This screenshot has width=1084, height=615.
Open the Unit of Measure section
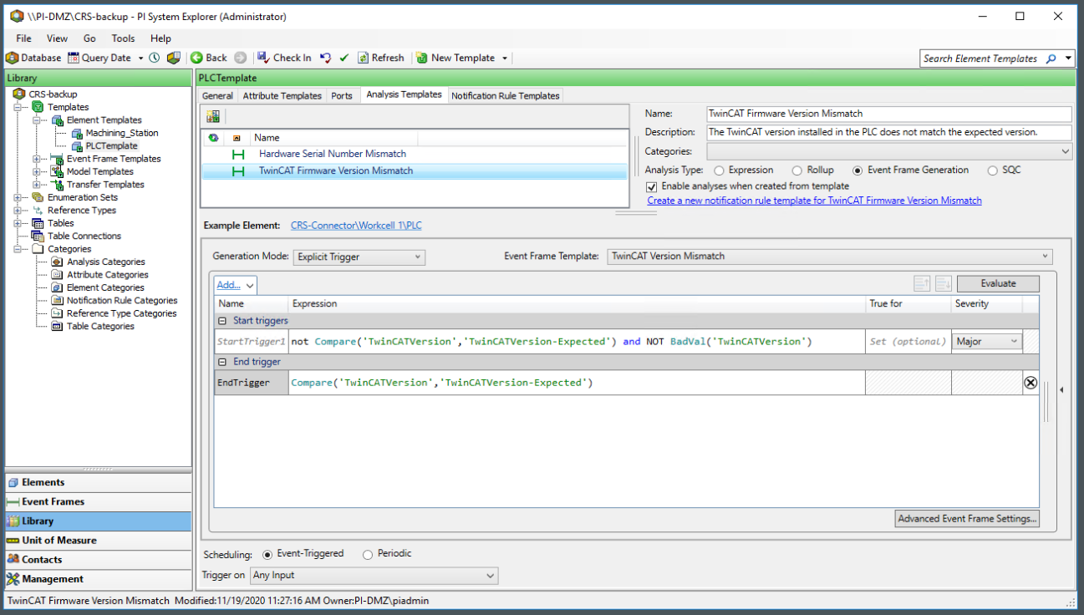[99, 540]
